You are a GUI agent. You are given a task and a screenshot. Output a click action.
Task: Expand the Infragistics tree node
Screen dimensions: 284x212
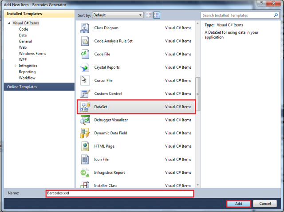[16, 66]
